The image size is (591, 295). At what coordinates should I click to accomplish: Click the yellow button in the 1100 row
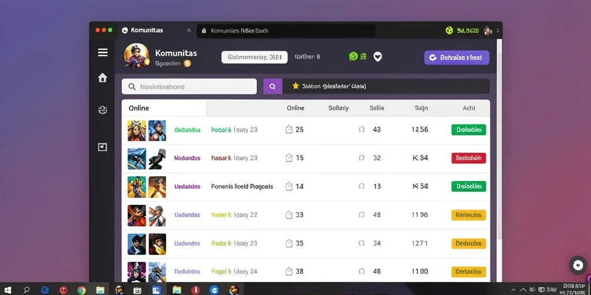click(x=469, y=272)
